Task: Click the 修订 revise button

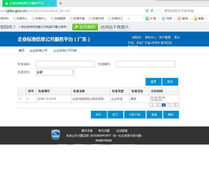Action: pos(115,115)
